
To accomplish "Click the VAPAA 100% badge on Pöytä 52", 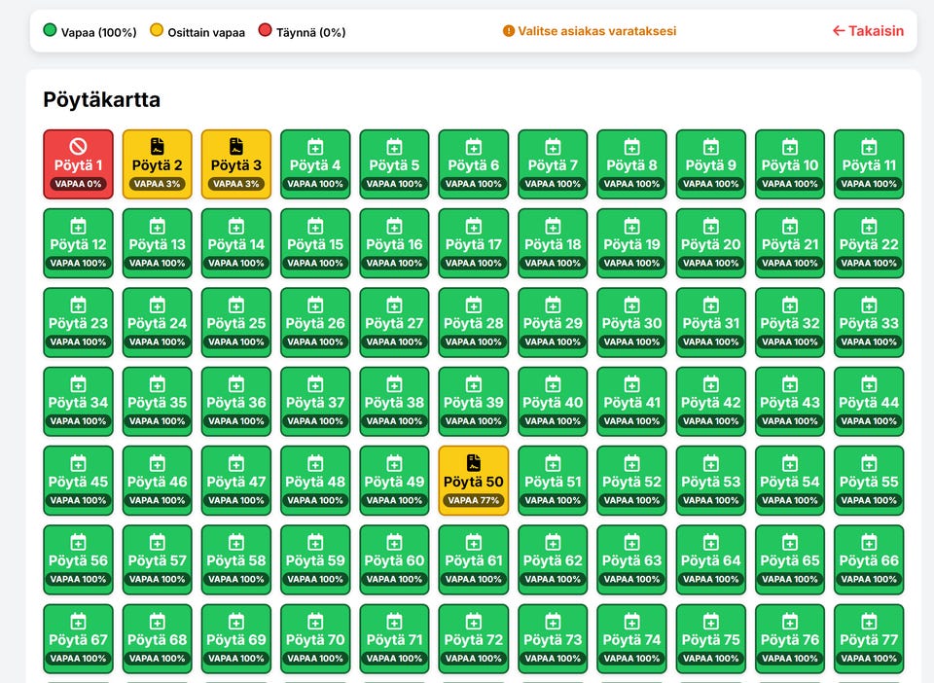I will [x=632, y=500].
